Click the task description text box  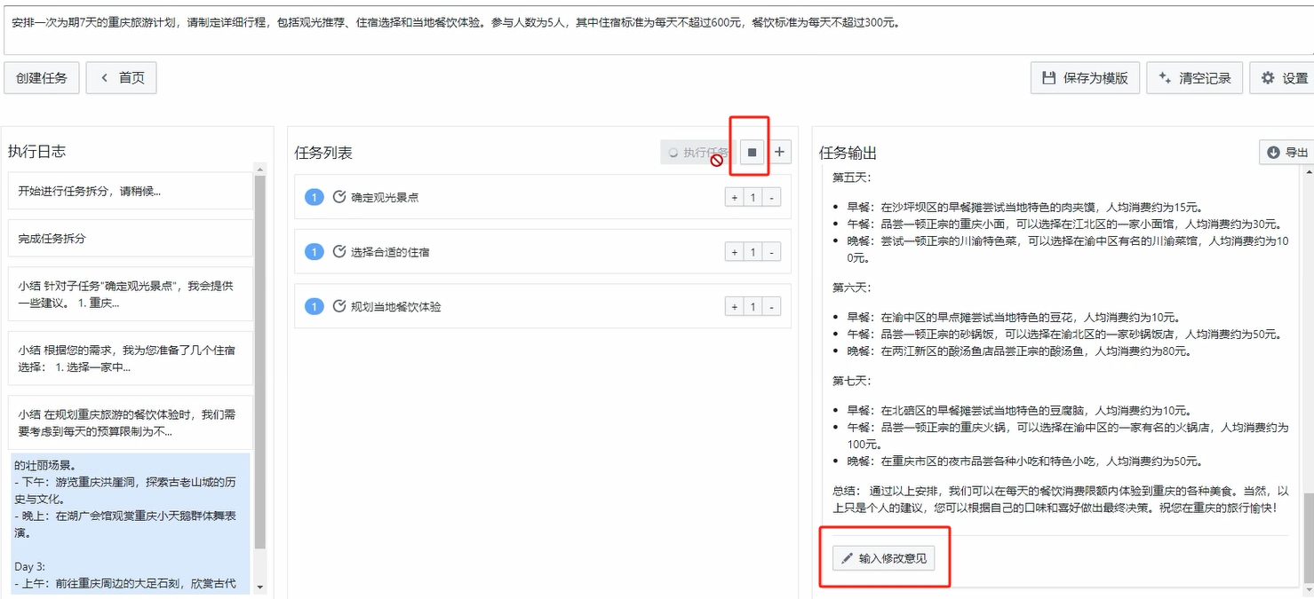(x=657, y=28)
